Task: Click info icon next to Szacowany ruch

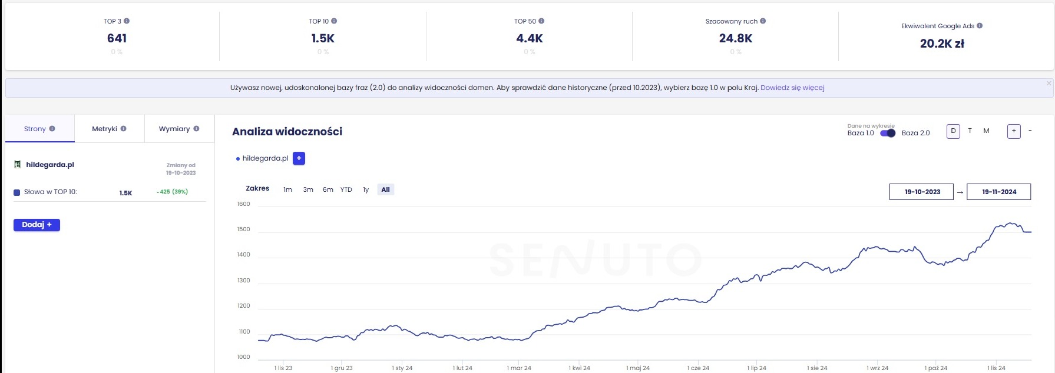Action: pos(763,21)
